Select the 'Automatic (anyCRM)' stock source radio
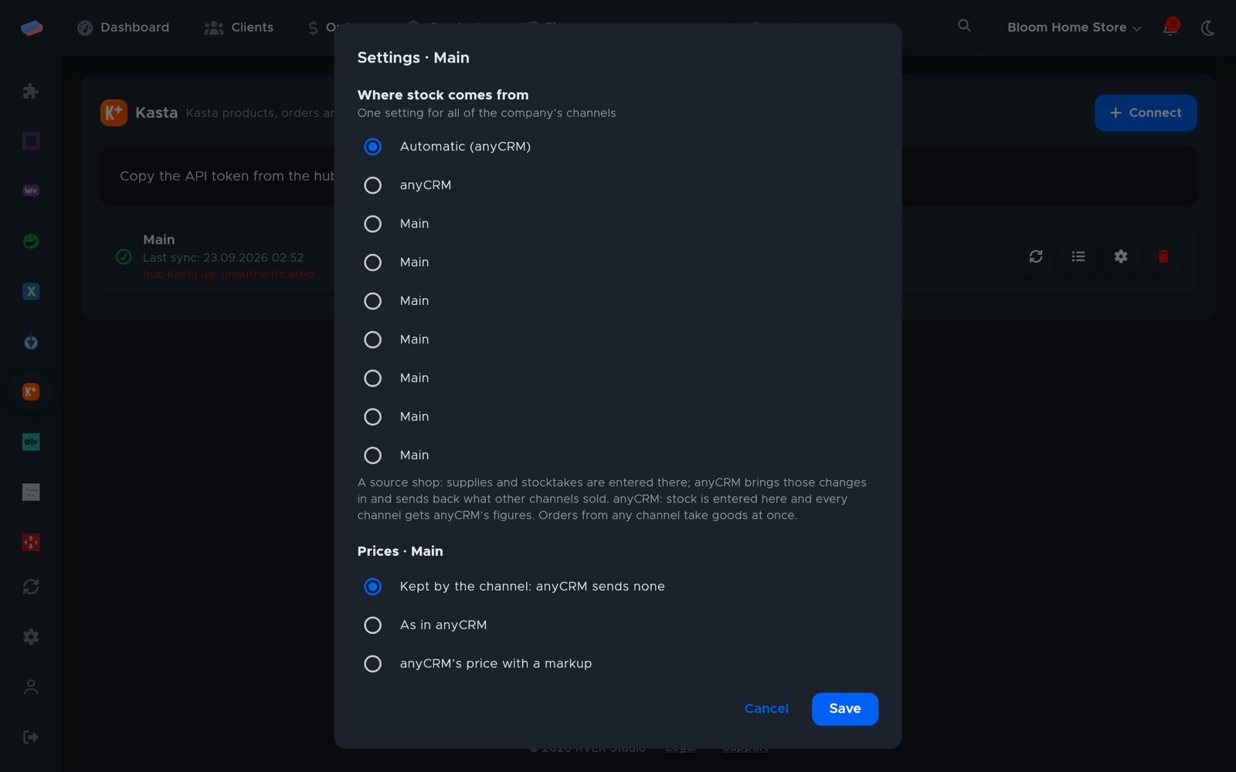The image size is (1236, 772). 372,147
